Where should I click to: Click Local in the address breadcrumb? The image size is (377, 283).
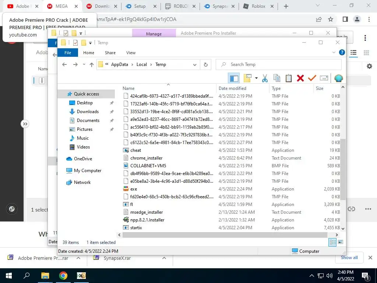[x=142, y=64]
